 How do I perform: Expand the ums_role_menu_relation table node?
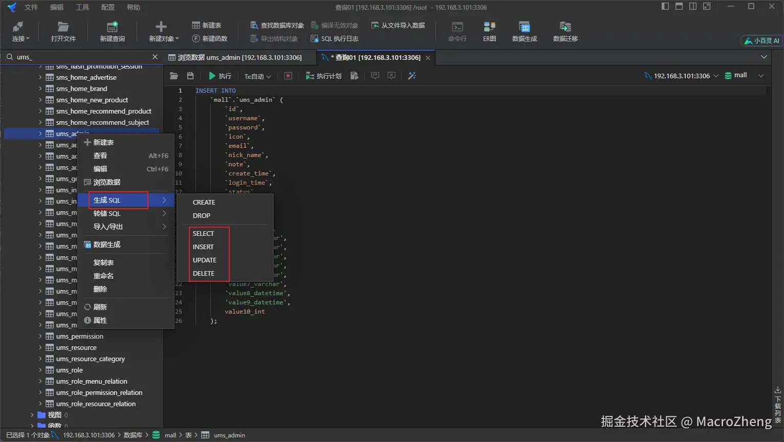pos(40,381)
